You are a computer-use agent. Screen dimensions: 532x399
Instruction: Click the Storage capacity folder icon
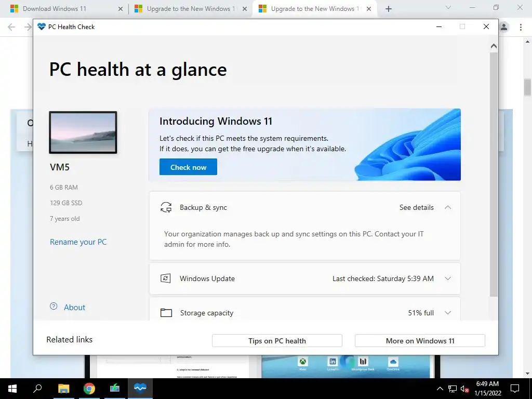click(166, 312)
